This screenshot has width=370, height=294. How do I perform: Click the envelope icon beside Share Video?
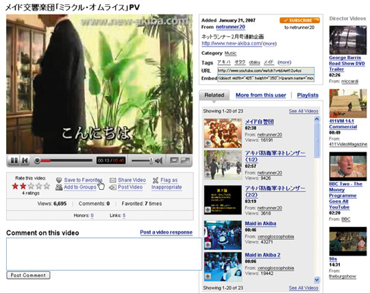(113, 180)
